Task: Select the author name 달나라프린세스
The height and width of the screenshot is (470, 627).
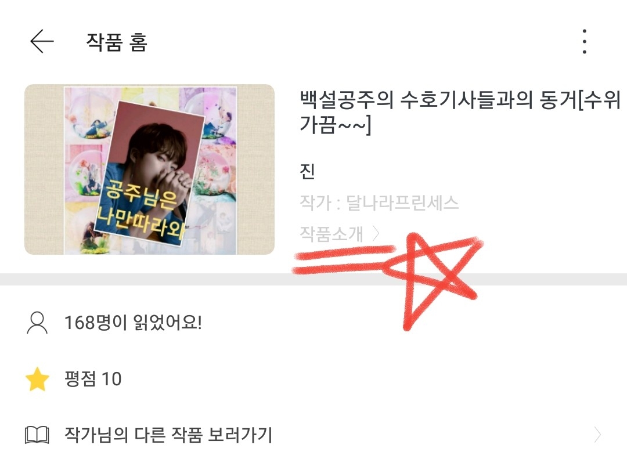Action: click(x=402, y=203)
